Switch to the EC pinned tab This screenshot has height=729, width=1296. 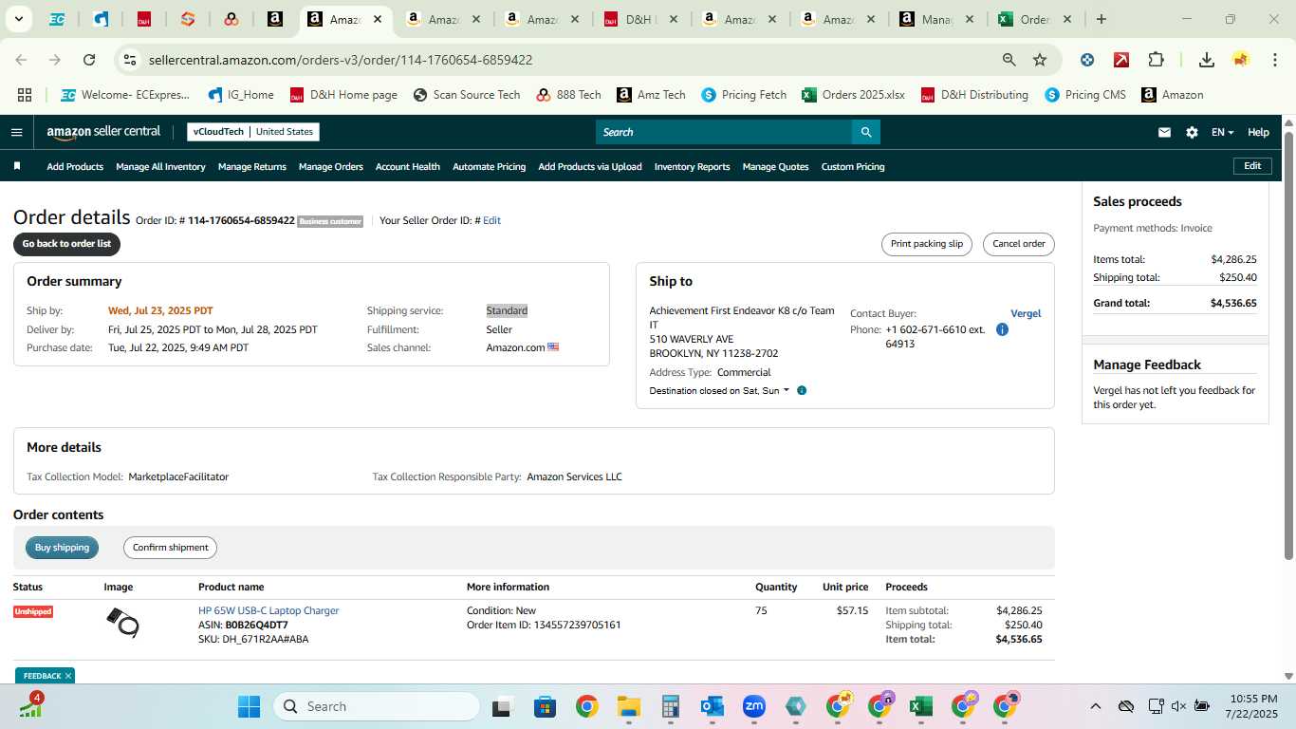point(57,19)
